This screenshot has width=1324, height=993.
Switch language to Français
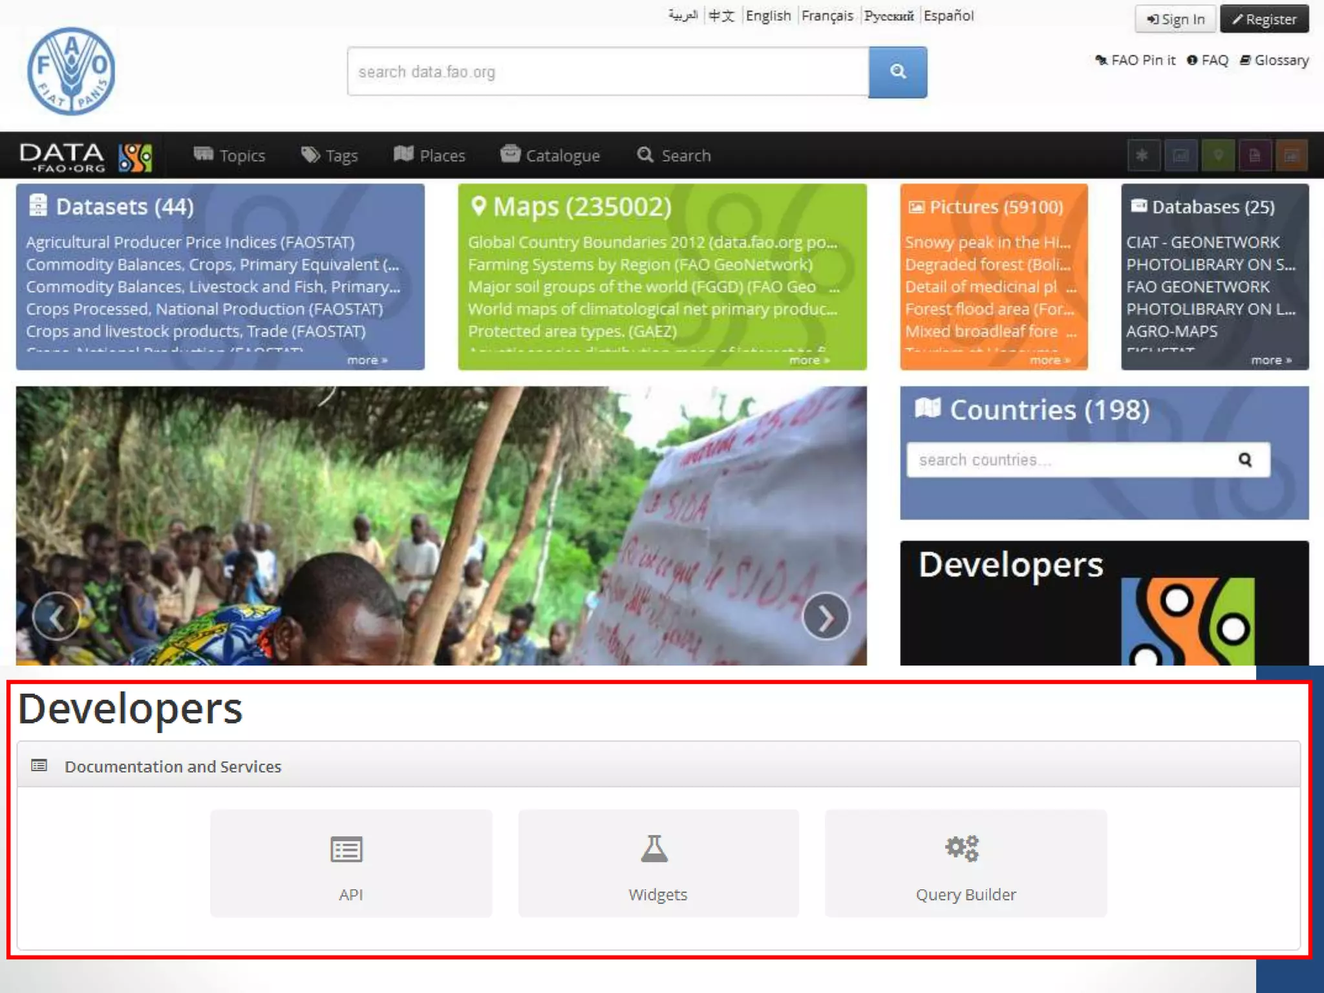[827, 16]
